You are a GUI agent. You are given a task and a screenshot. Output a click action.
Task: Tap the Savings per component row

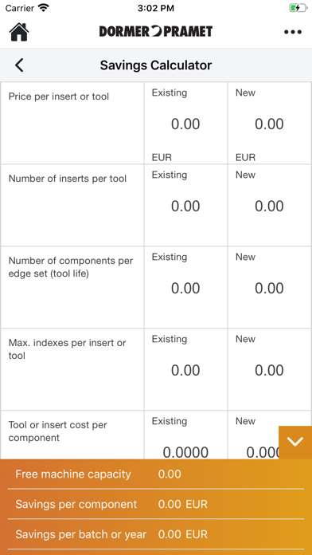click(x=156, y=504)
